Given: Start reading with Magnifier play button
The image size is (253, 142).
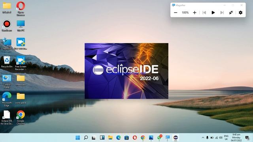Looking at the screenshot, I should (213, 13).
